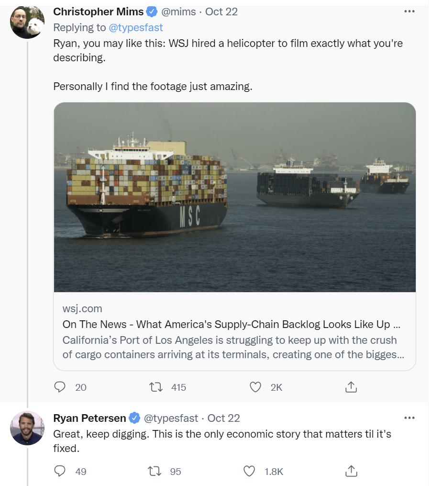Reply to Christopher Mims' tweet

(60, 387)
